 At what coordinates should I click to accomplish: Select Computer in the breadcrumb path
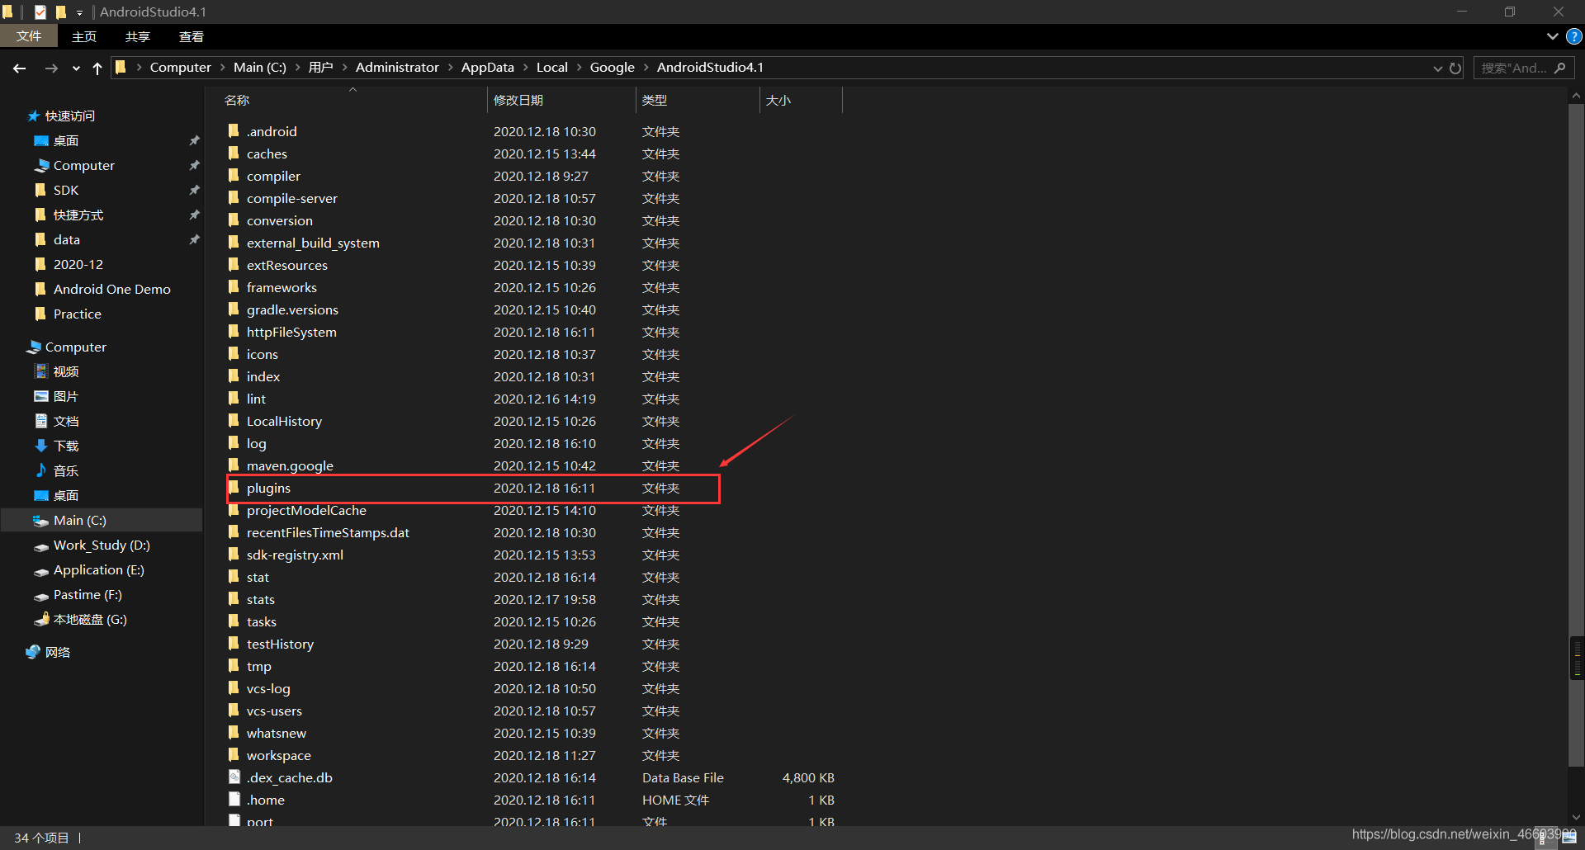coord(180,68)
